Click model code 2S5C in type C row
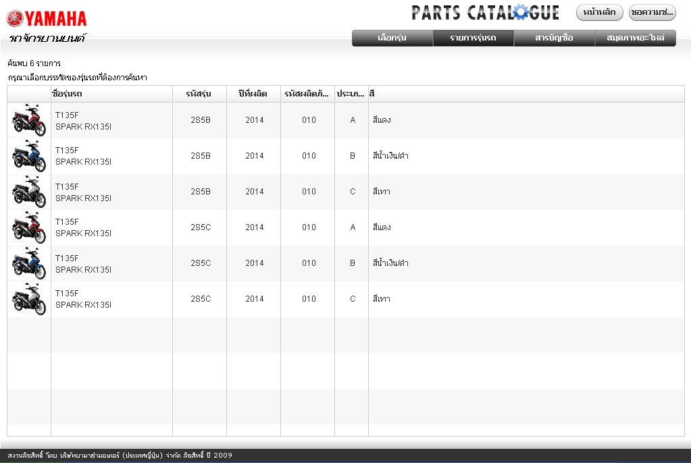691x463 pixels. [x=201, y=298]
